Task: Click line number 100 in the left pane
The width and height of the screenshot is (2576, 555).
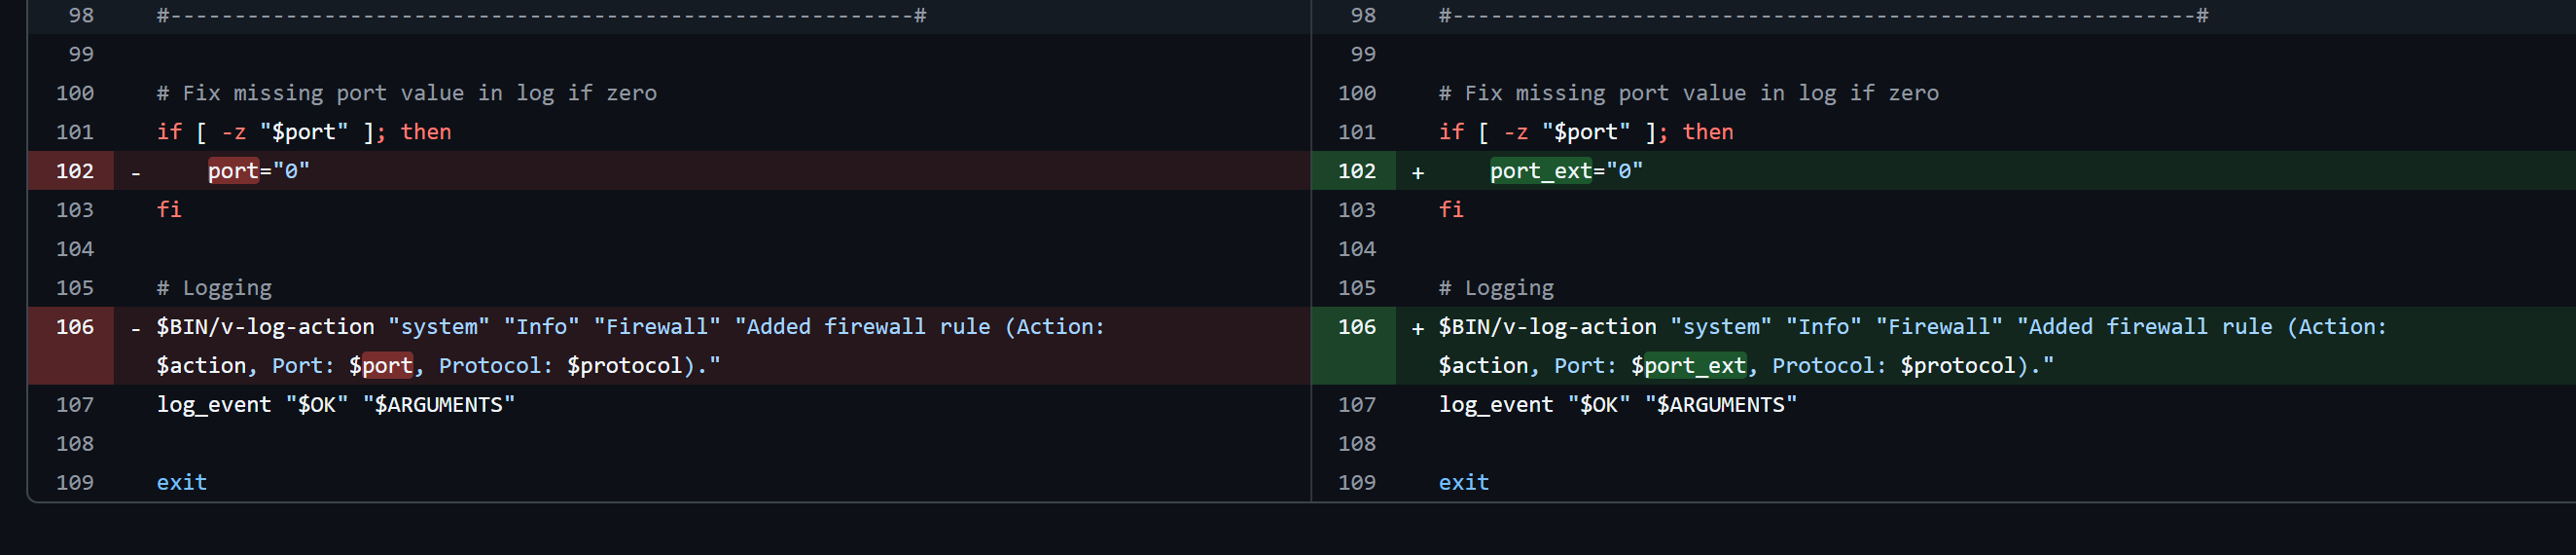Action: click(75, 93)
